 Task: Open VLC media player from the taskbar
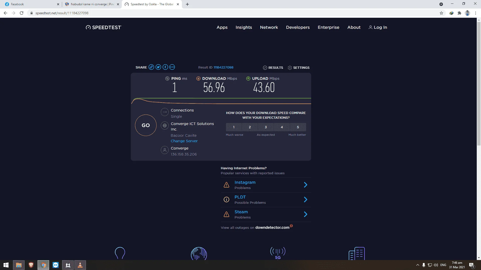[x=80, y=265]
